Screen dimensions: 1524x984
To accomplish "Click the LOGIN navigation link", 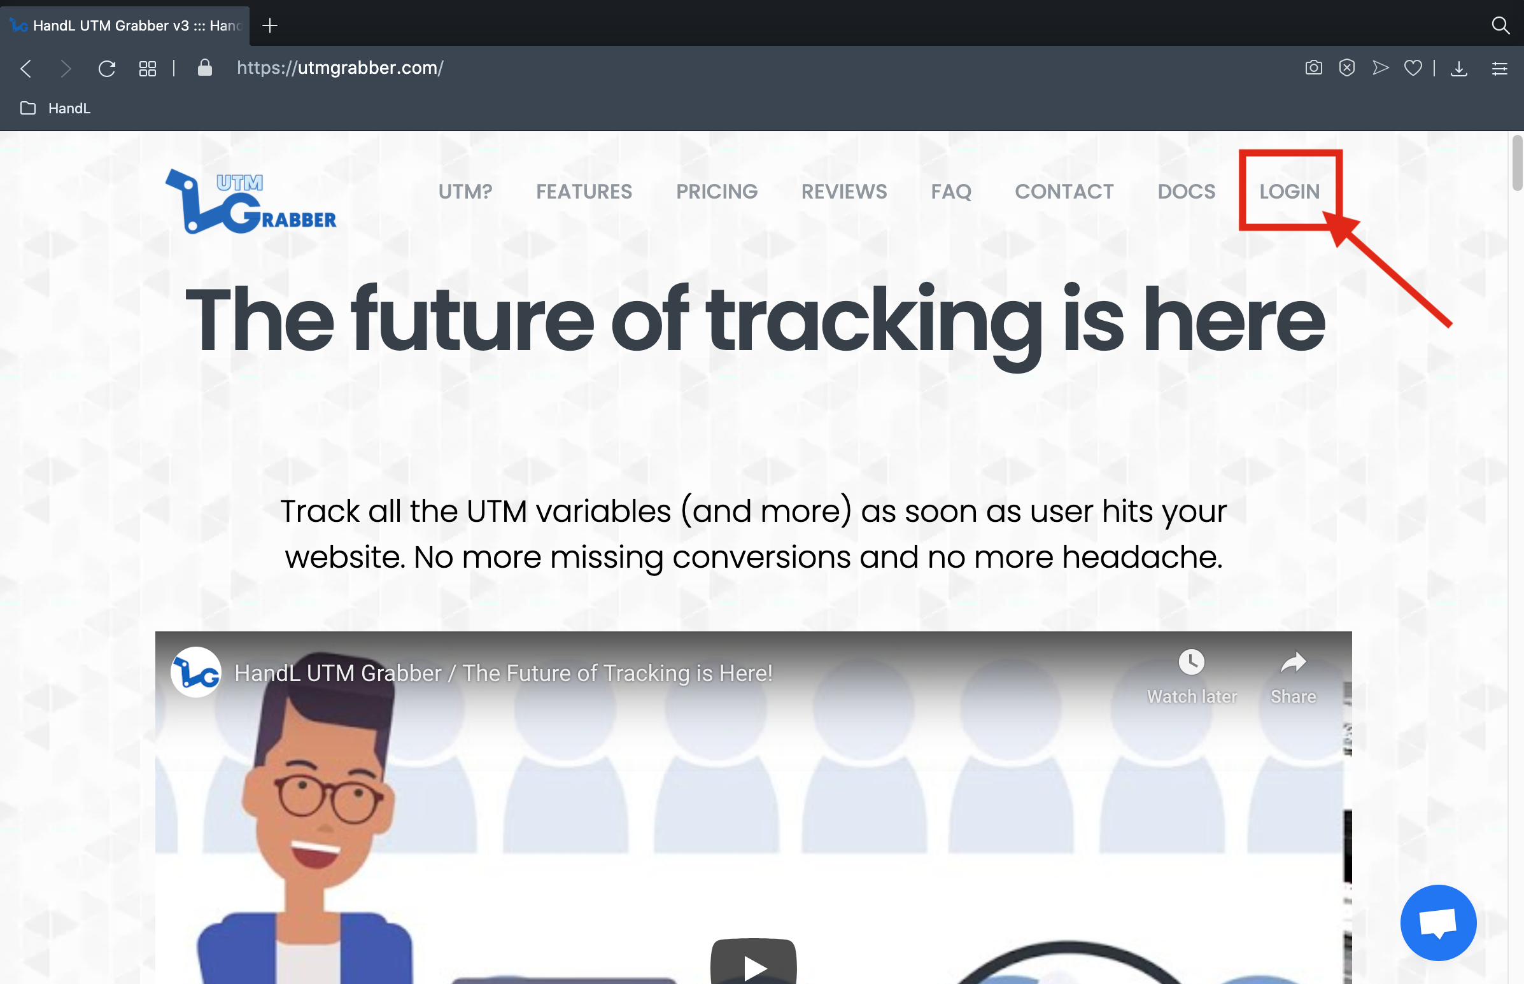I will 1289,191.
